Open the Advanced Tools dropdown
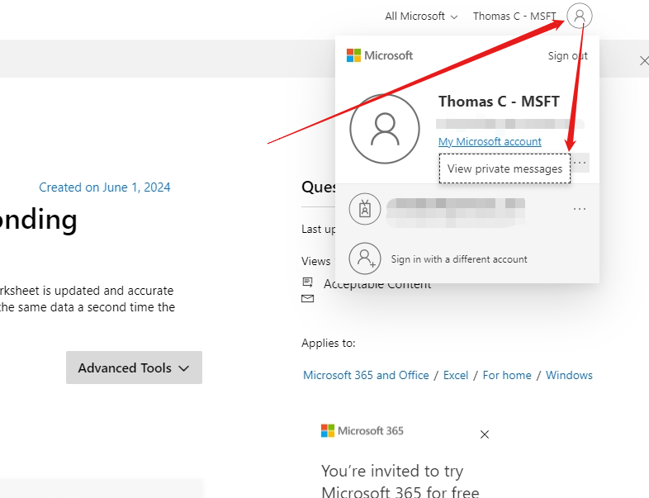The width and height of the screenshot is (649, 498). point(134,368)
